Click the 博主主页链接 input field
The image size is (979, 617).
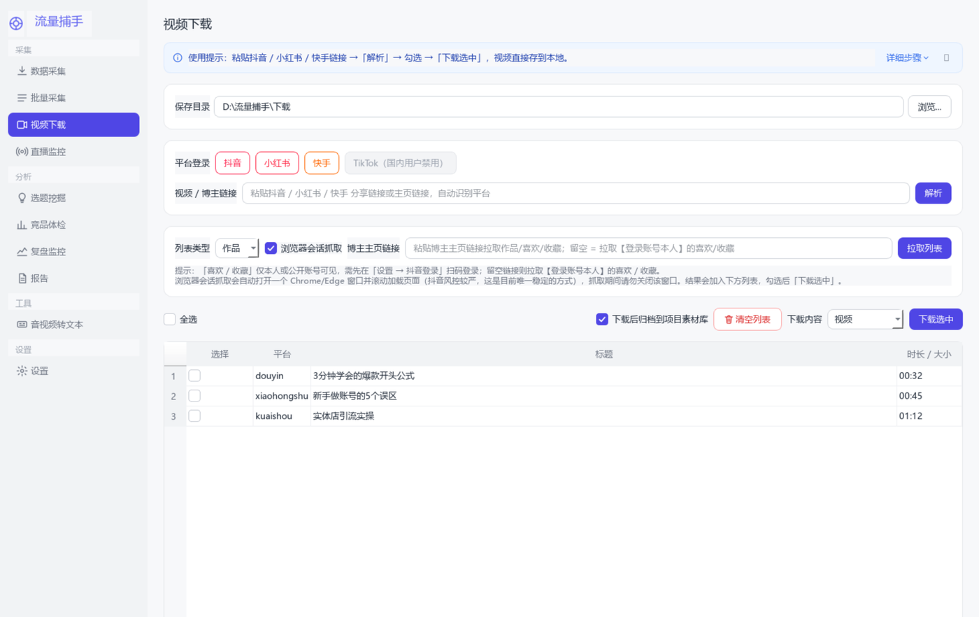(648, 248)
